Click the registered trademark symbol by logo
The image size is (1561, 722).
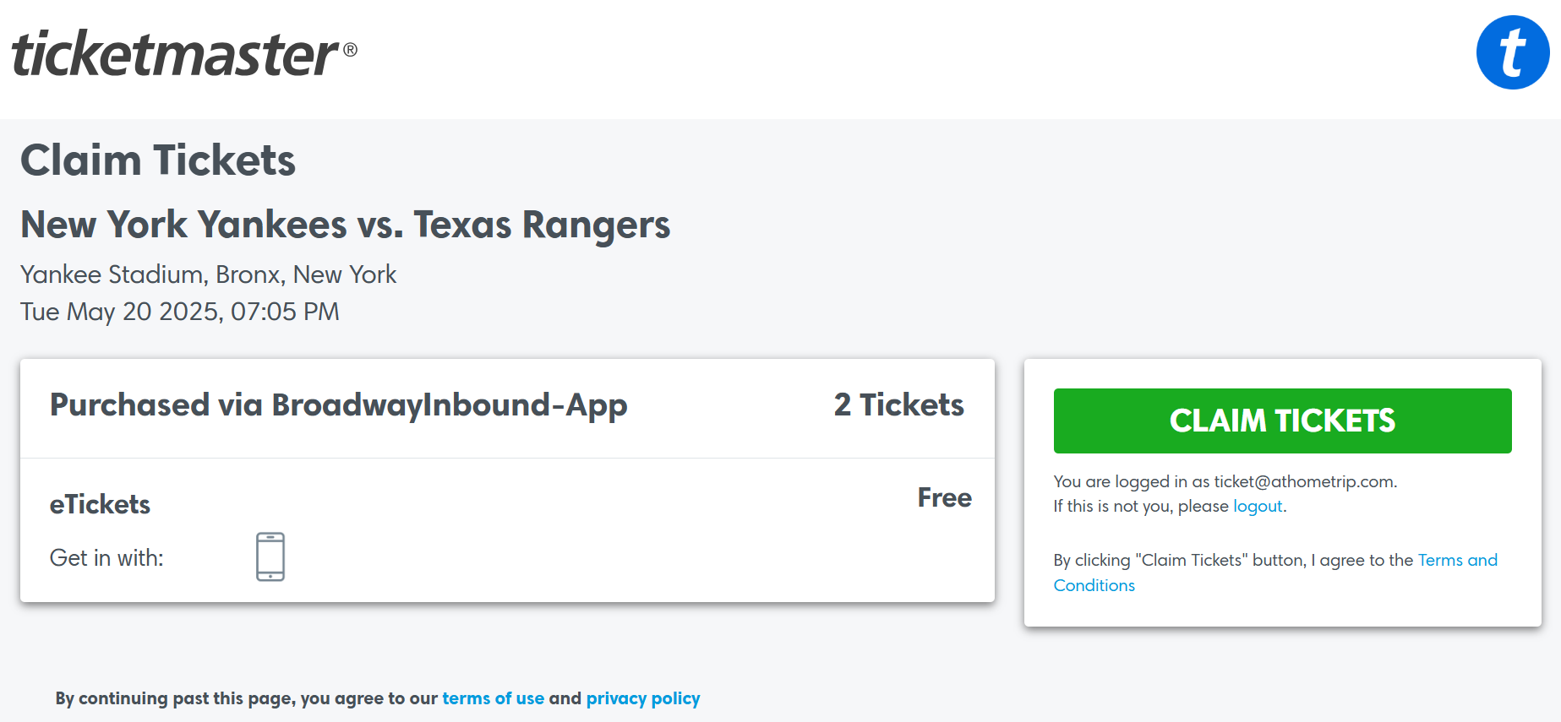[350, 50]
